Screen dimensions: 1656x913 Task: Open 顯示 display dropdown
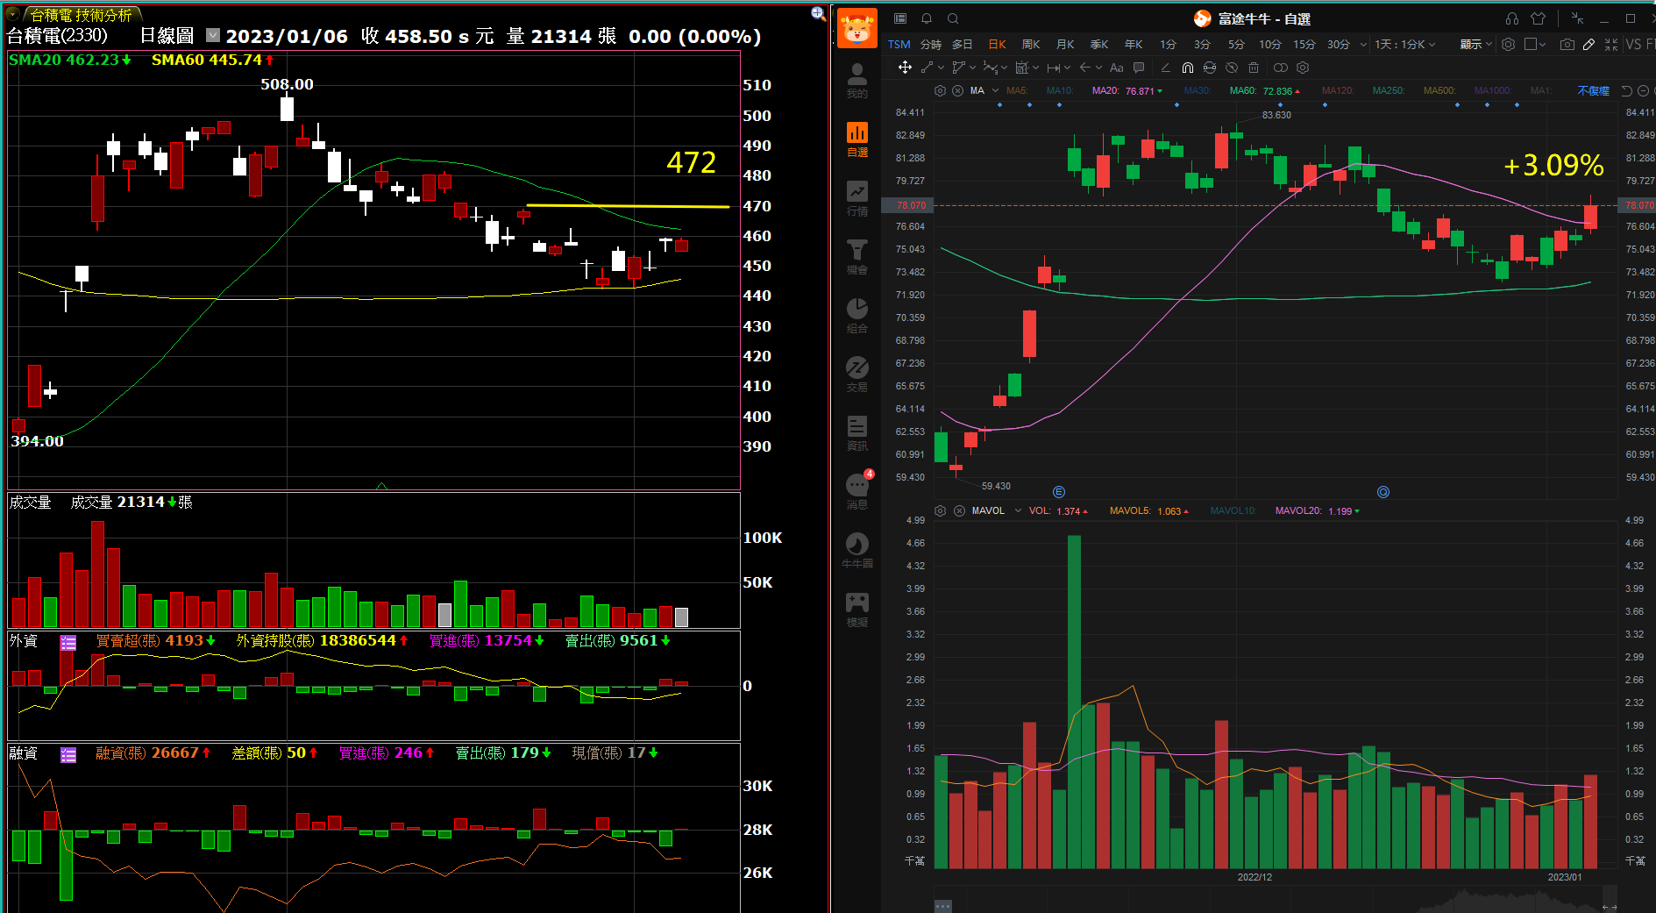(x=1475, y=44)
